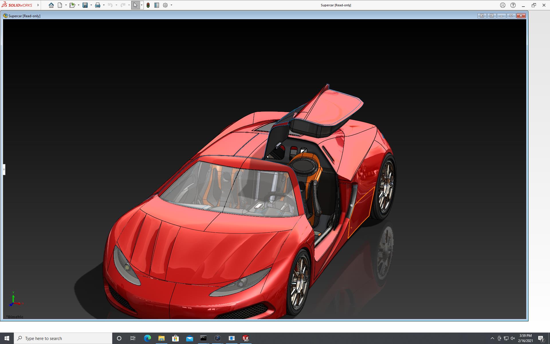Open the Help question mark menu
The image size is (550, 344).
point(513,5)
